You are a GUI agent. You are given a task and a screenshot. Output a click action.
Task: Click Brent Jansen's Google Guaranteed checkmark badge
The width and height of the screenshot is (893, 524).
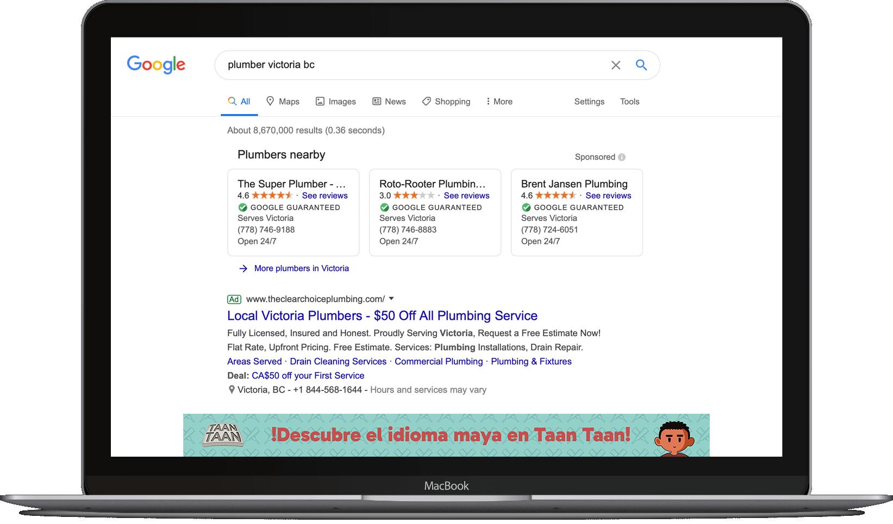tap(526, 207)
